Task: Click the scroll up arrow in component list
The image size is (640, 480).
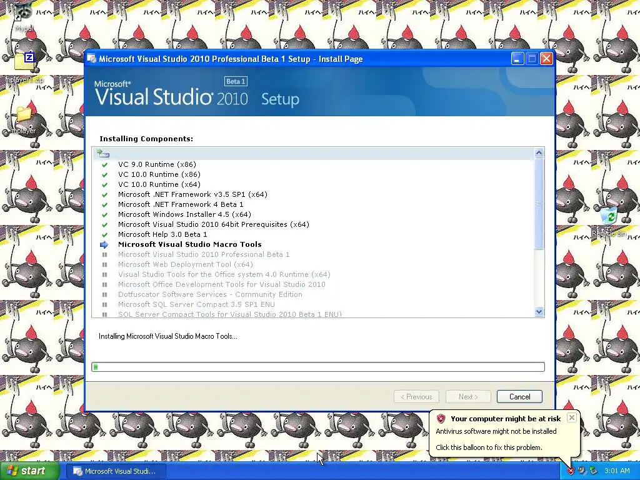Action: (x=539, y=152)
